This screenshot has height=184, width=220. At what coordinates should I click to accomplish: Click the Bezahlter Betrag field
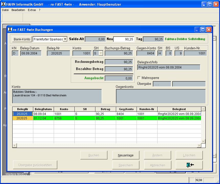point(119,69)
